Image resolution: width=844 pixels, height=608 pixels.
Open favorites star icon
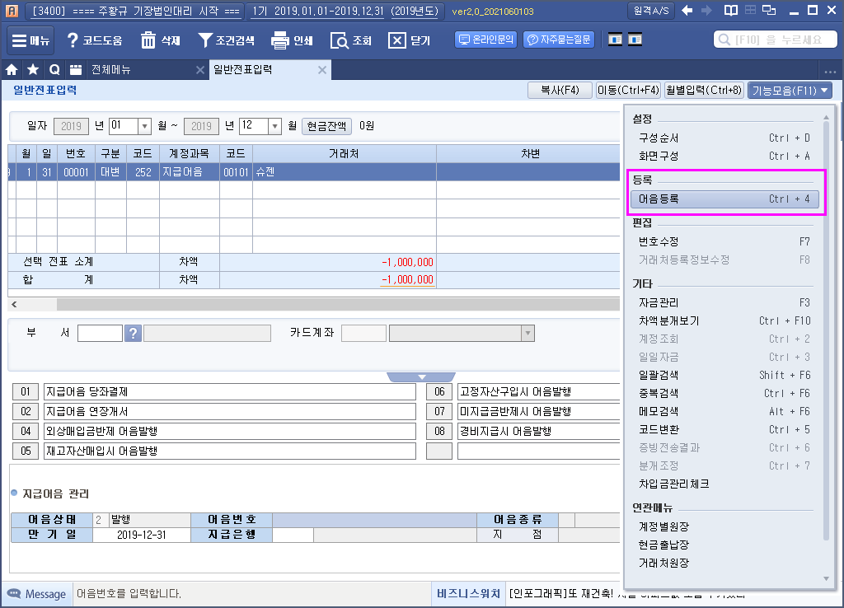33,69
